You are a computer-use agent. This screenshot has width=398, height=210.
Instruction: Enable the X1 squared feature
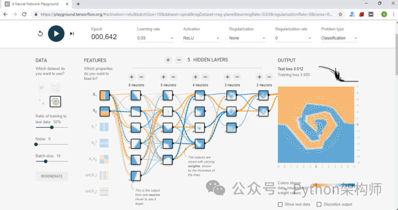click(104, 127)
